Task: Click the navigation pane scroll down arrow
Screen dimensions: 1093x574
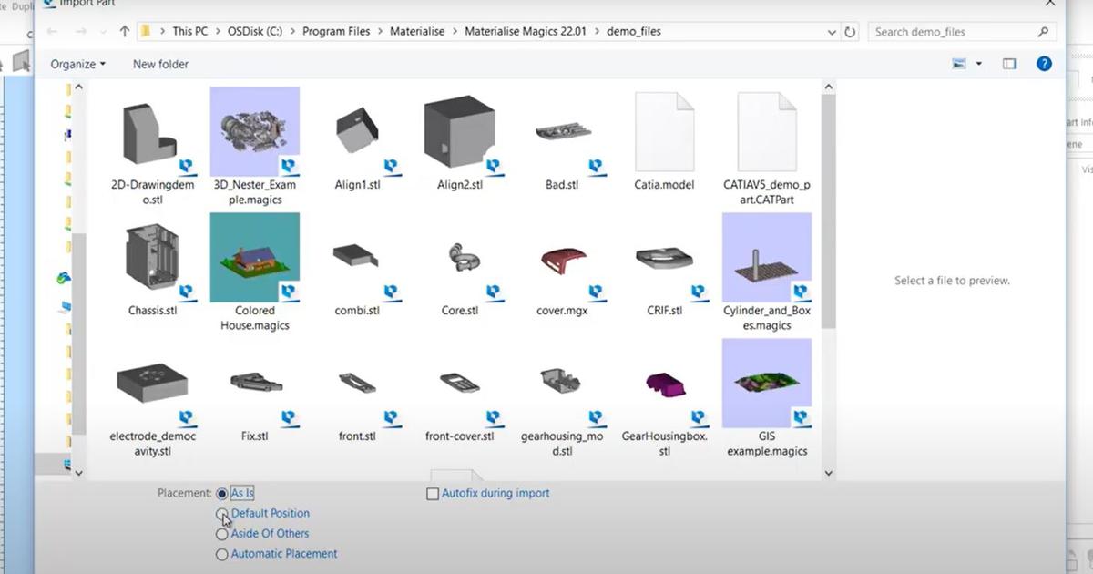Action: [x=78, y=473]
